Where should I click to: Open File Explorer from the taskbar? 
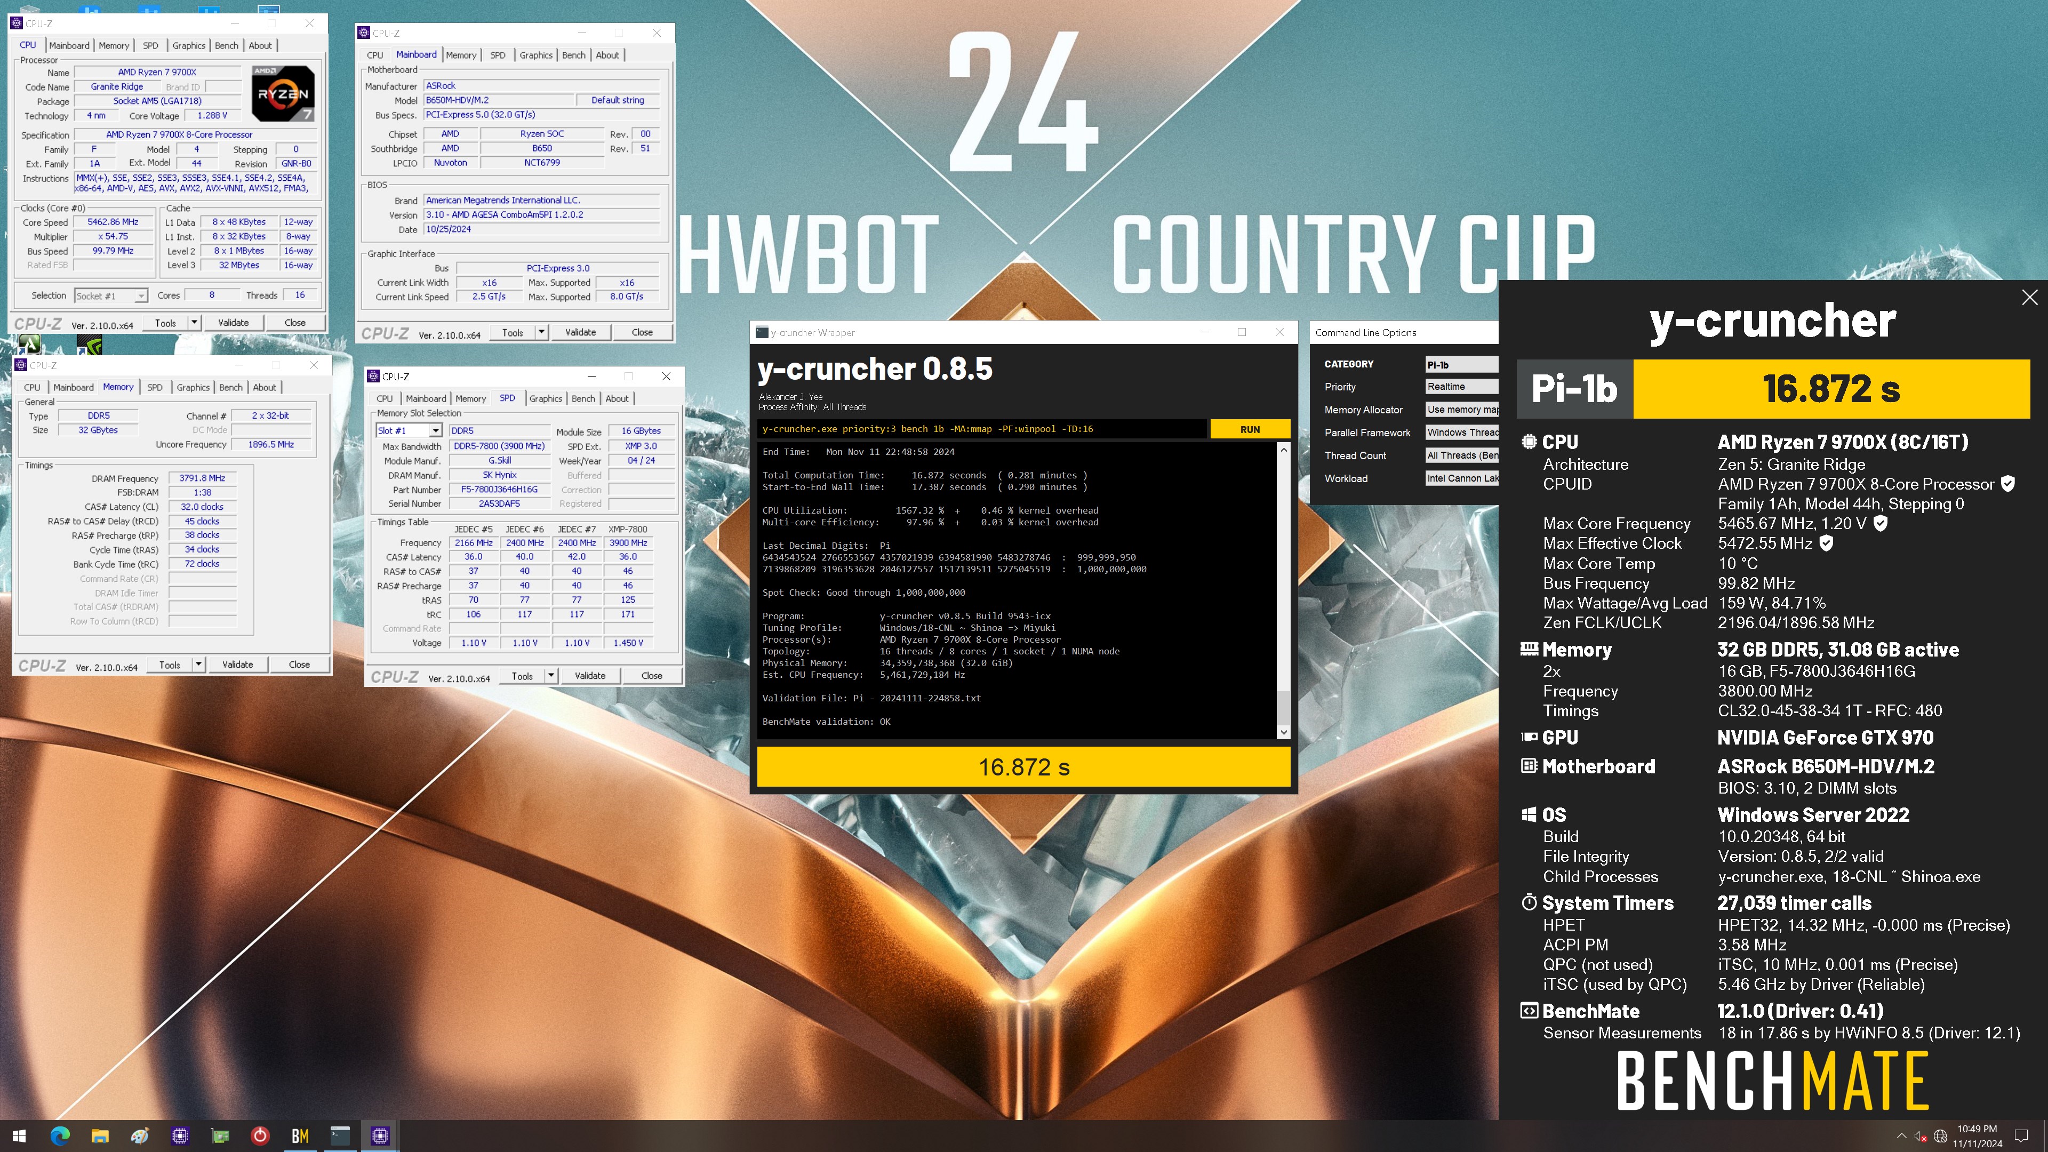pos(99,1136)
